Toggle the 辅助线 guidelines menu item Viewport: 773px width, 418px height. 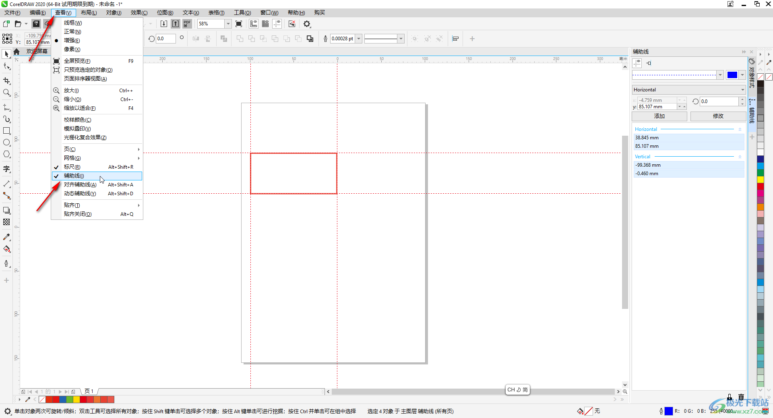97,176
